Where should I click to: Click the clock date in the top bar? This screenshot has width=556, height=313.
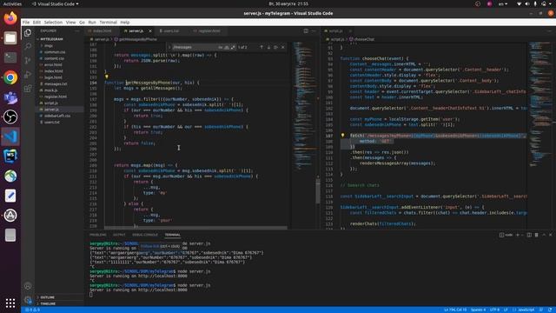(288, 3)
